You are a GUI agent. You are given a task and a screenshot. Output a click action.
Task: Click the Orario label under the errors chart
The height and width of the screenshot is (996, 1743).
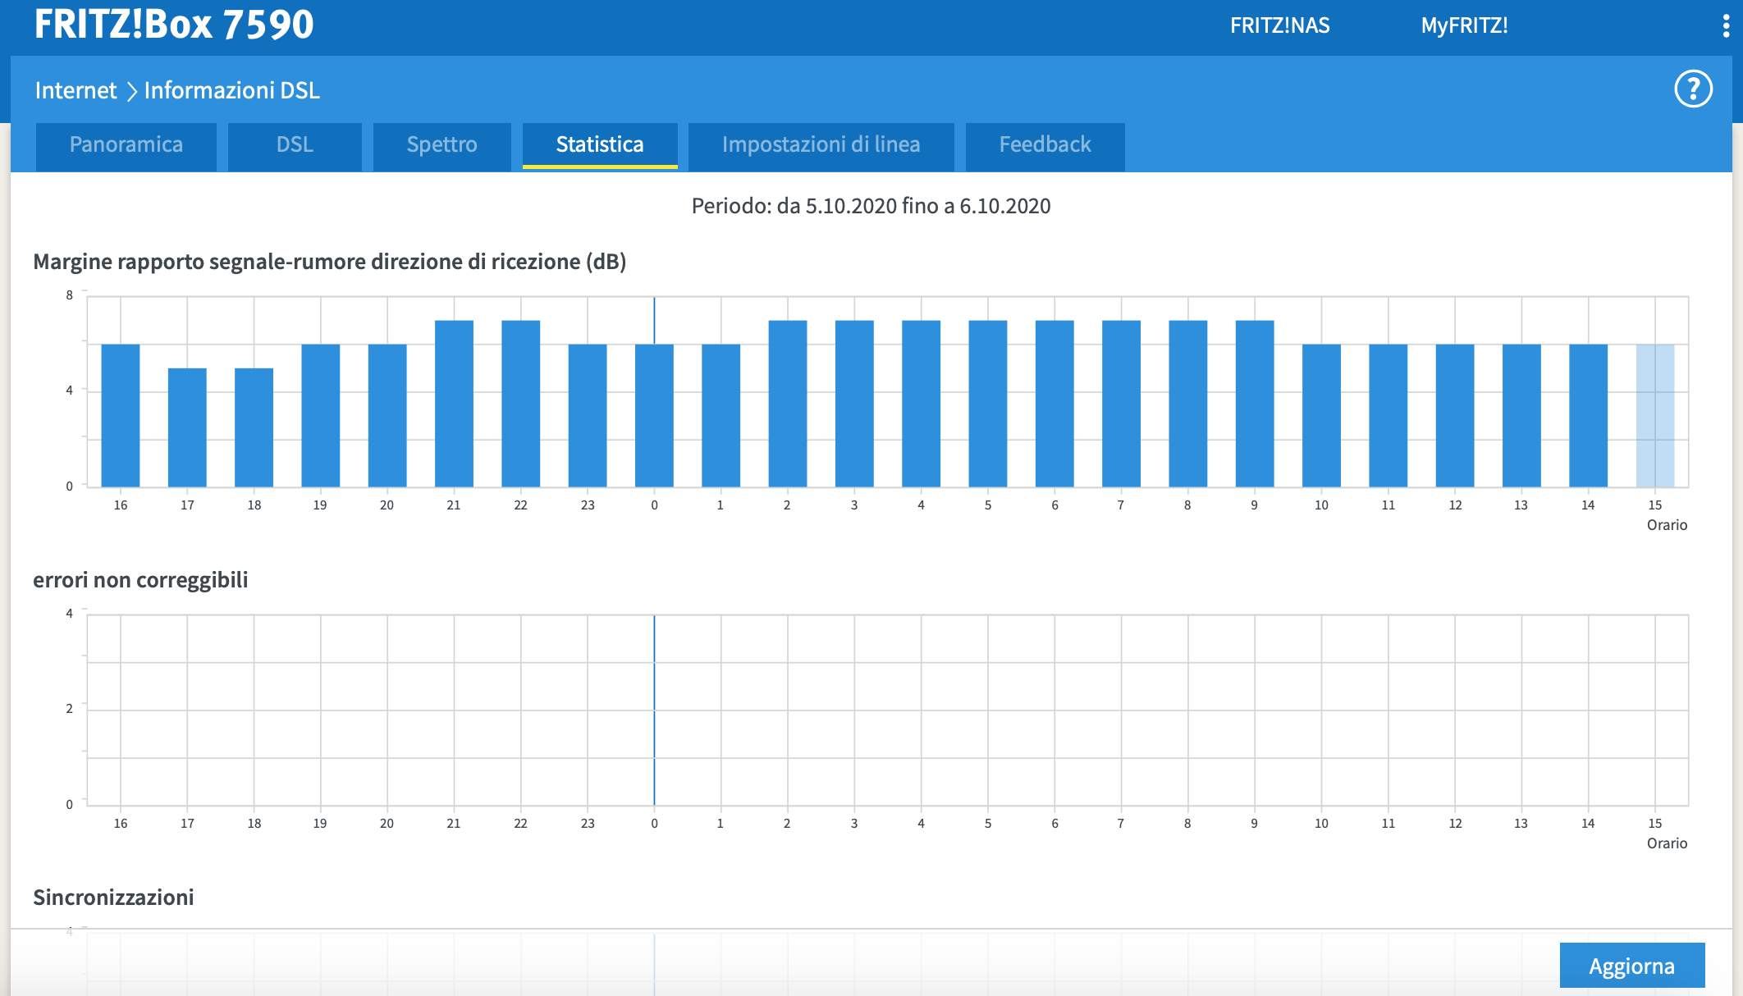pos(1667,843)
